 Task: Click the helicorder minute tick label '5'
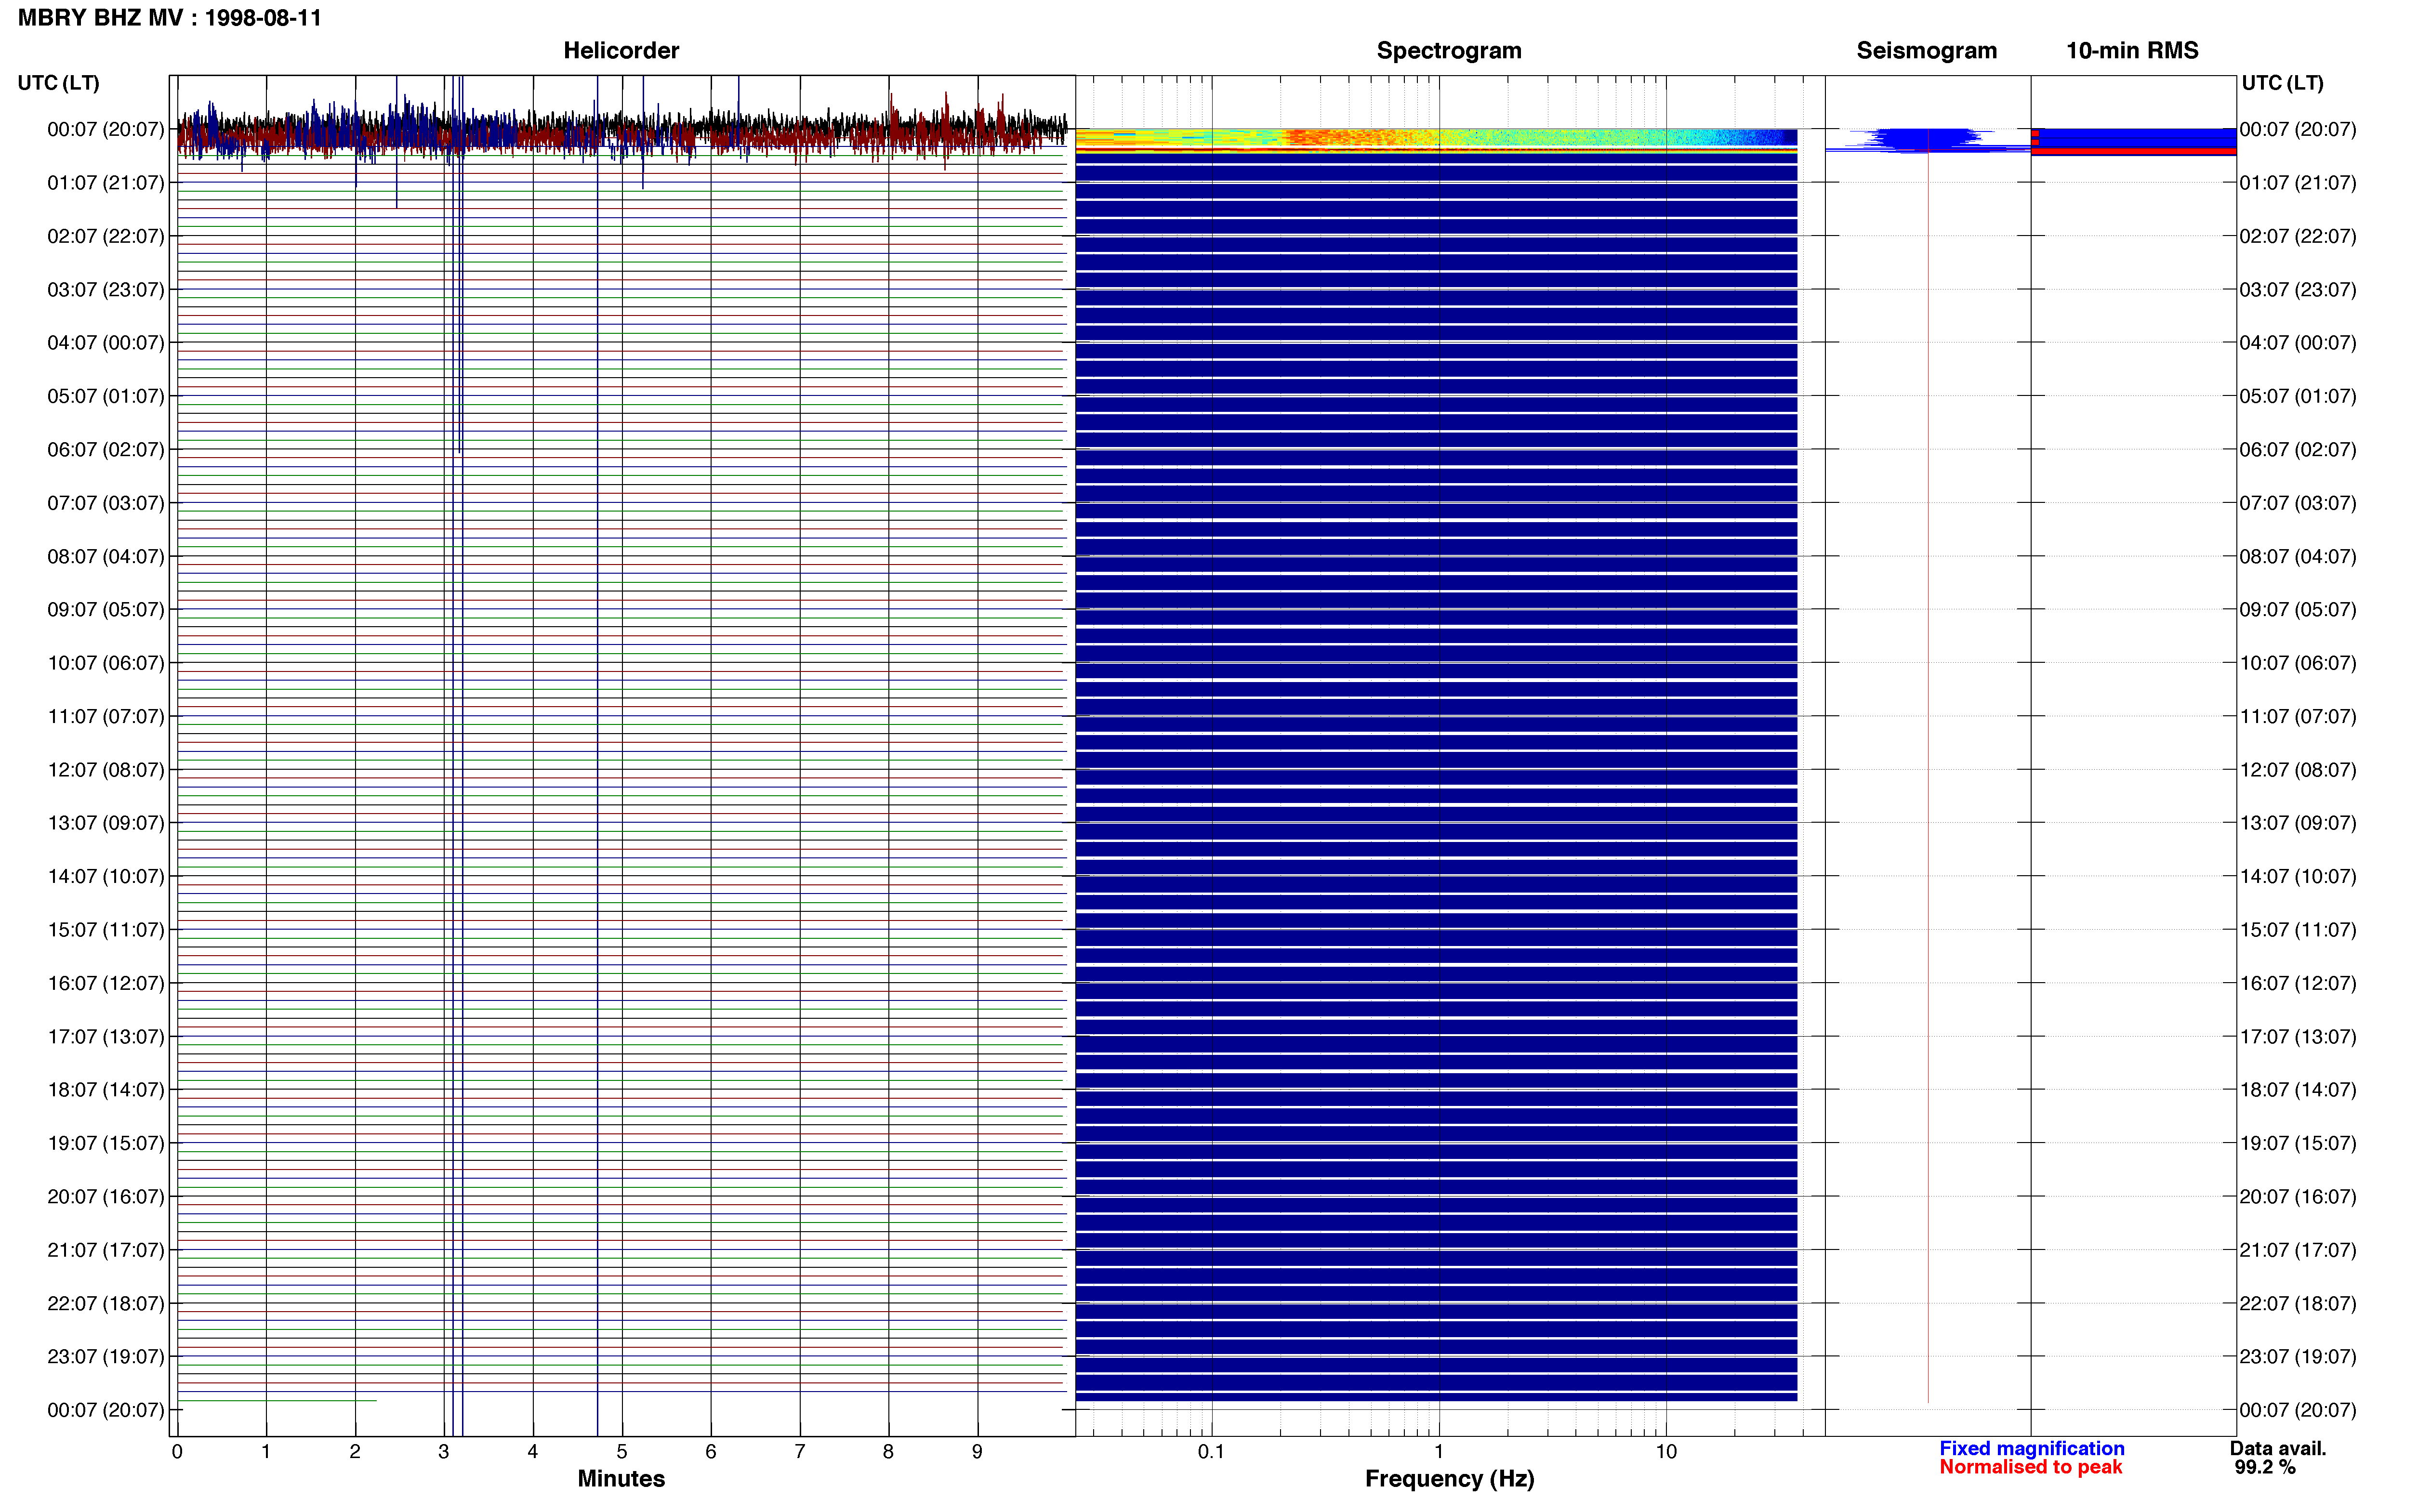(622, 1452)
